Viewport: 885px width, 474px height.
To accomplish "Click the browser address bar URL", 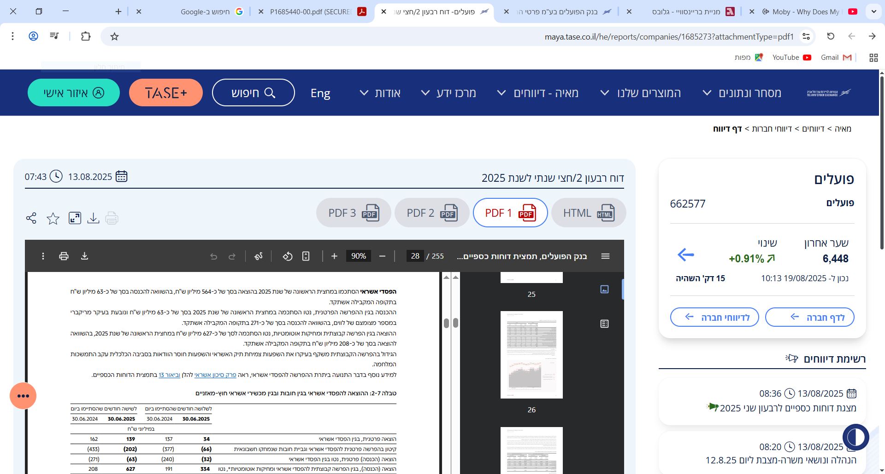I will pos(669,36).
